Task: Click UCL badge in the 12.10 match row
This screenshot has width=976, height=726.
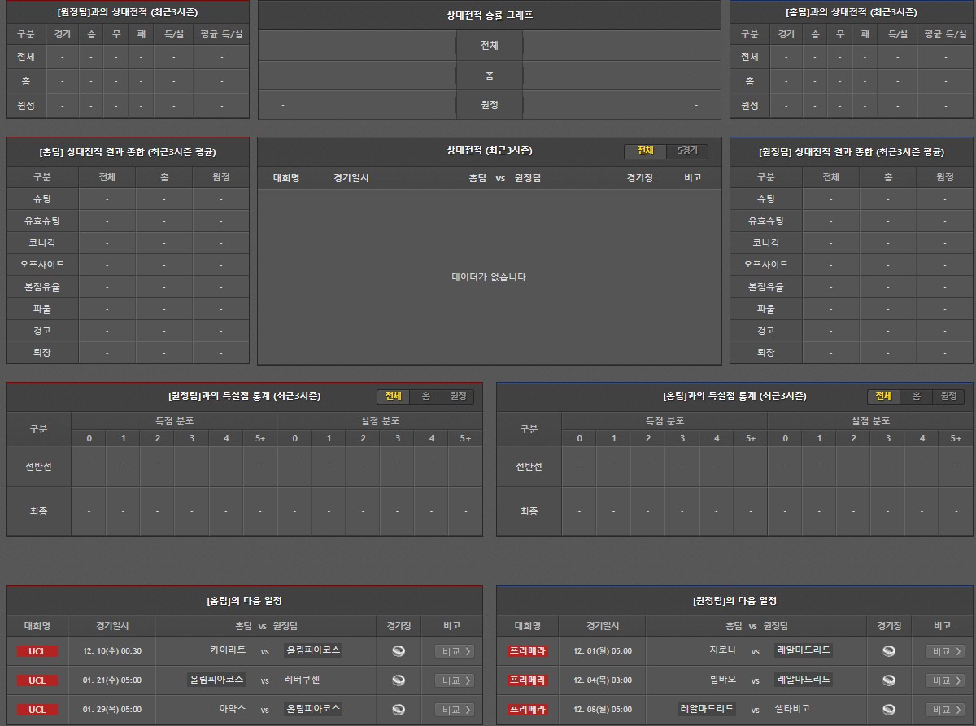Action: click(37, 651)
